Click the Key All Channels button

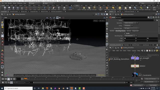[151, 82]
